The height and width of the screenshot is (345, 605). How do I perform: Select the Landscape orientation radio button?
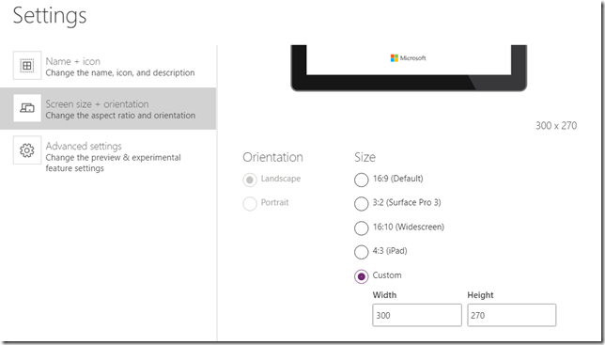point(250,180)
